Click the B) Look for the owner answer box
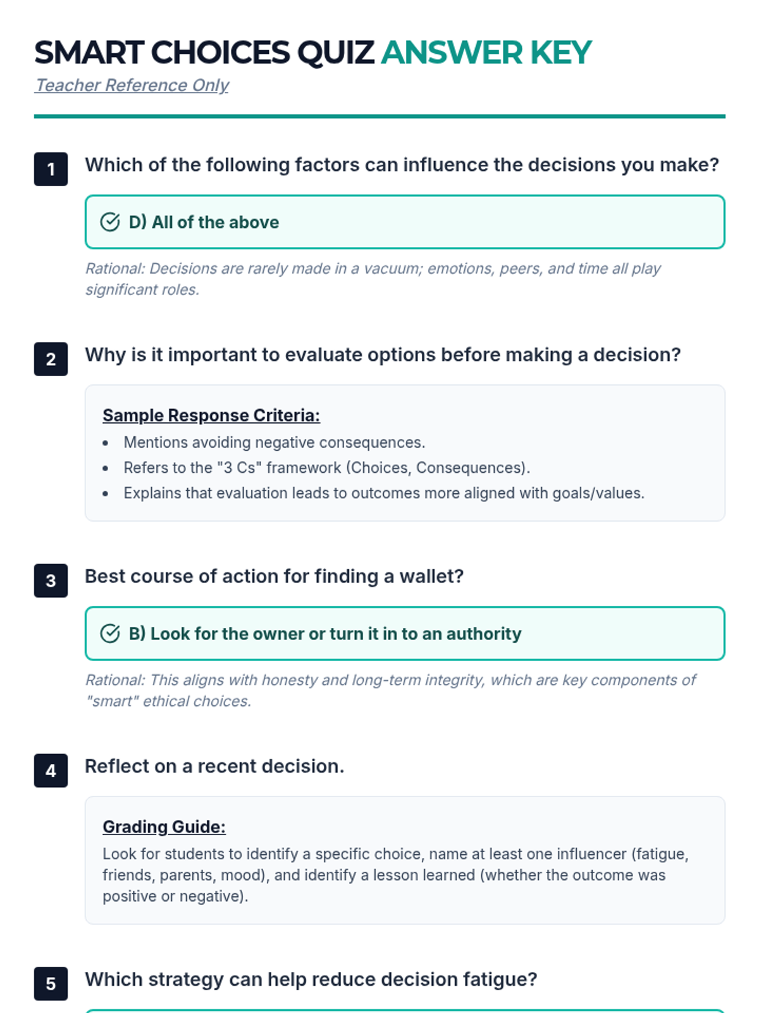 pyautogui.click(x=405, y=634)
